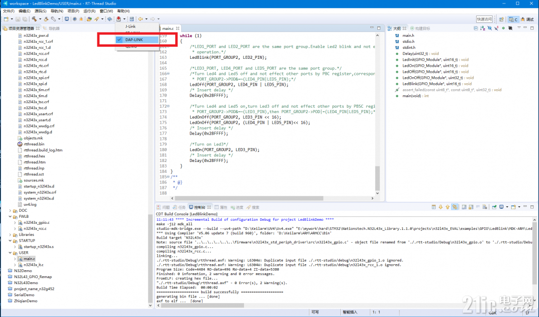
Task: Click the Clear Console icon
Action: click(485, 207)
